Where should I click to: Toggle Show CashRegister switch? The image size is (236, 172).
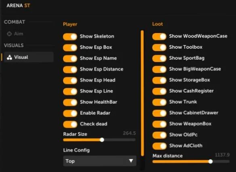pyautogui.click(x=159, y=91)
